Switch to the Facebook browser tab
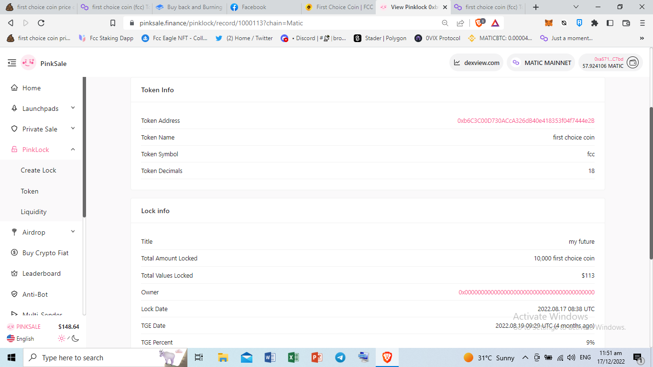This screenshot has width=653, height=367. click(x=254, y=7)
